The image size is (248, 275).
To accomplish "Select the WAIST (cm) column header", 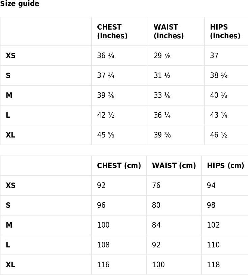I will click(x=174, y=165).
